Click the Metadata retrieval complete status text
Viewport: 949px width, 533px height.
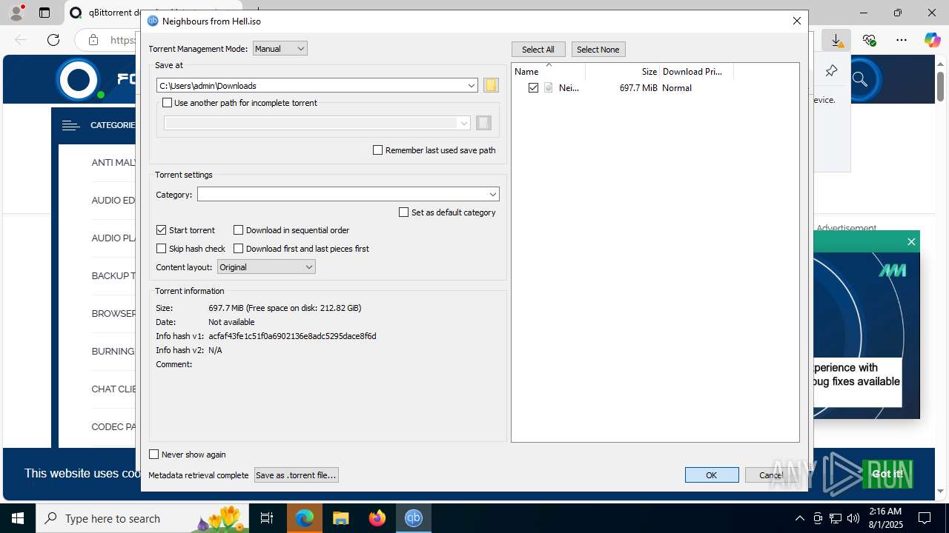(x=199, y=475)
